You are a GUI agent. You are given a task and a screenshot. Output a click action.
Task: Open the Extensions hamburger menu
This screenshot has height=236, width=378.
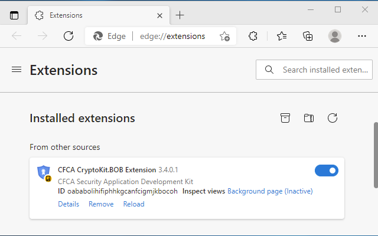point(17,70)
